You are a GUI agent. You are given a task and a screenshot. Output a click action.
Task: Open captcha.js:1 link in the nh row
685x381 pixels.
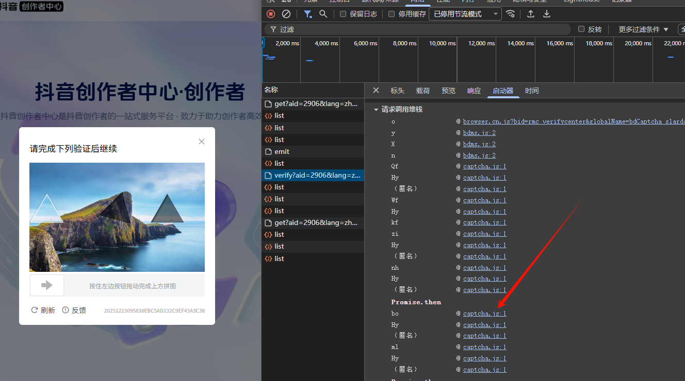click(485, 268)
